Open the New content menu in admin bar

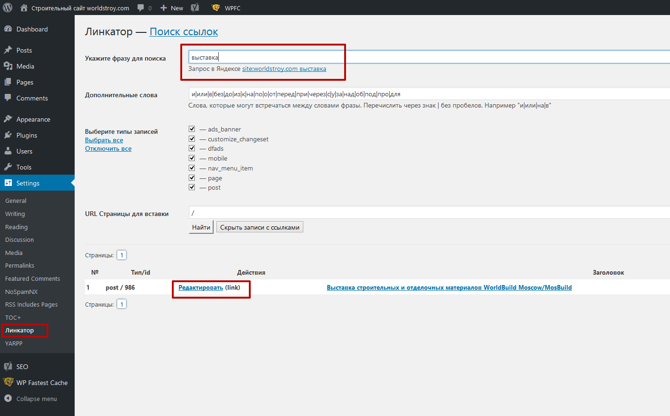[x=171, y=8]
